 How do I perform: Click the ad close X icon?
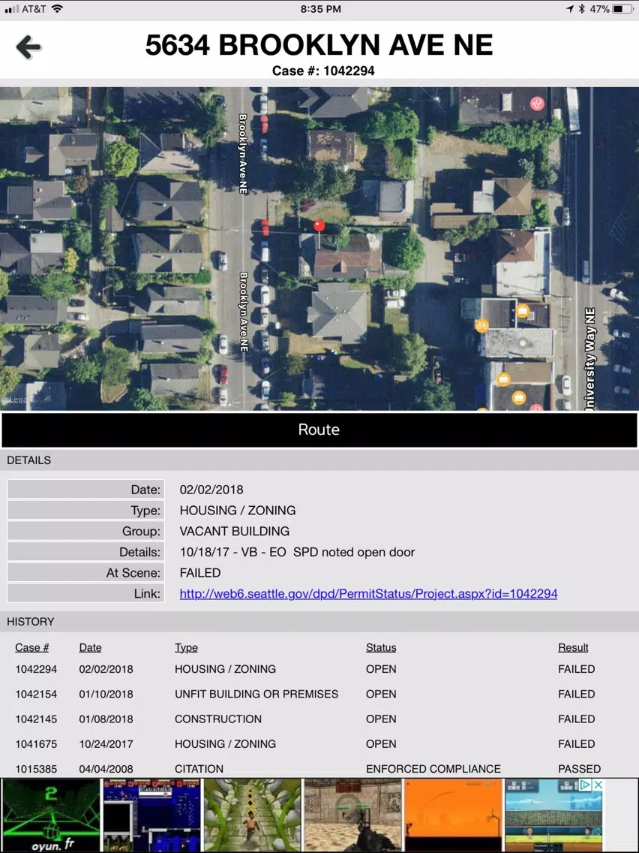tap(598, 785)
